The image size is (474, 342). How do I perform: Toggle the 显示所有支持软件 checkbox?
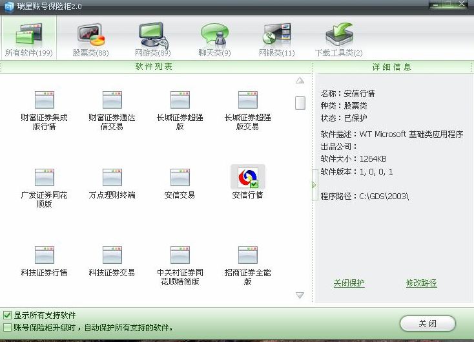[7, 315]
